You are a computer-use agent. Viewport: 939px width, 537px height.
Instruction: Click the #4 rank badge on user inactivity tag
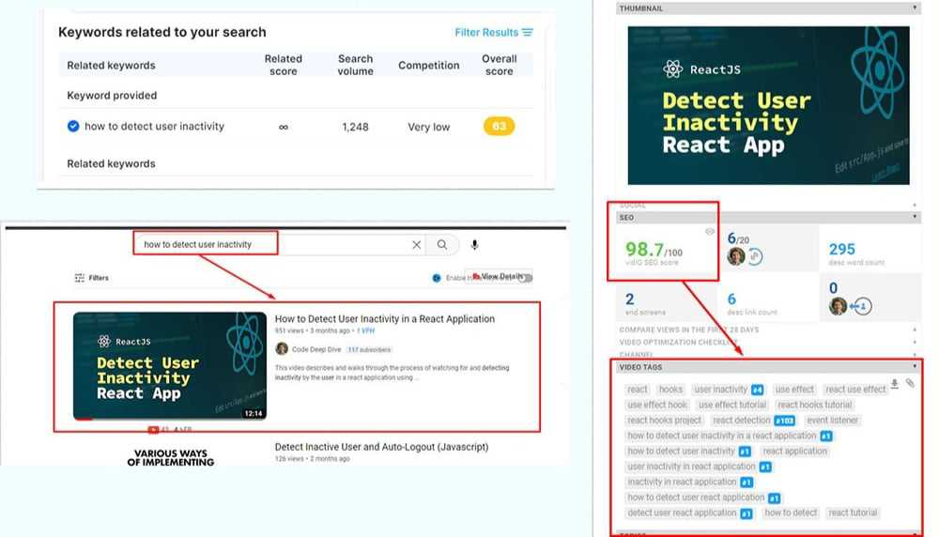[757, 390]
